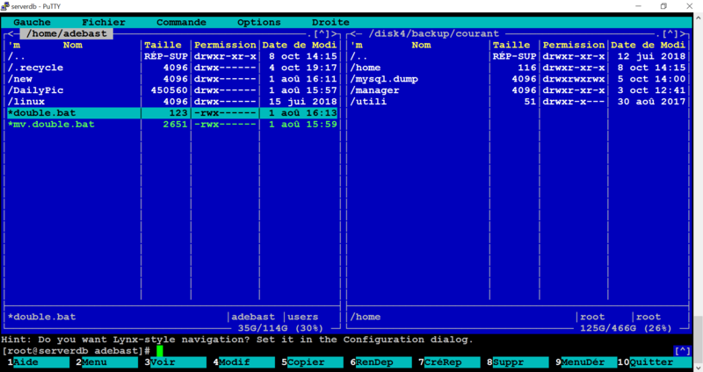Select the *mv.double.bat file
This screenshot has width=703, height=372.
172,124
